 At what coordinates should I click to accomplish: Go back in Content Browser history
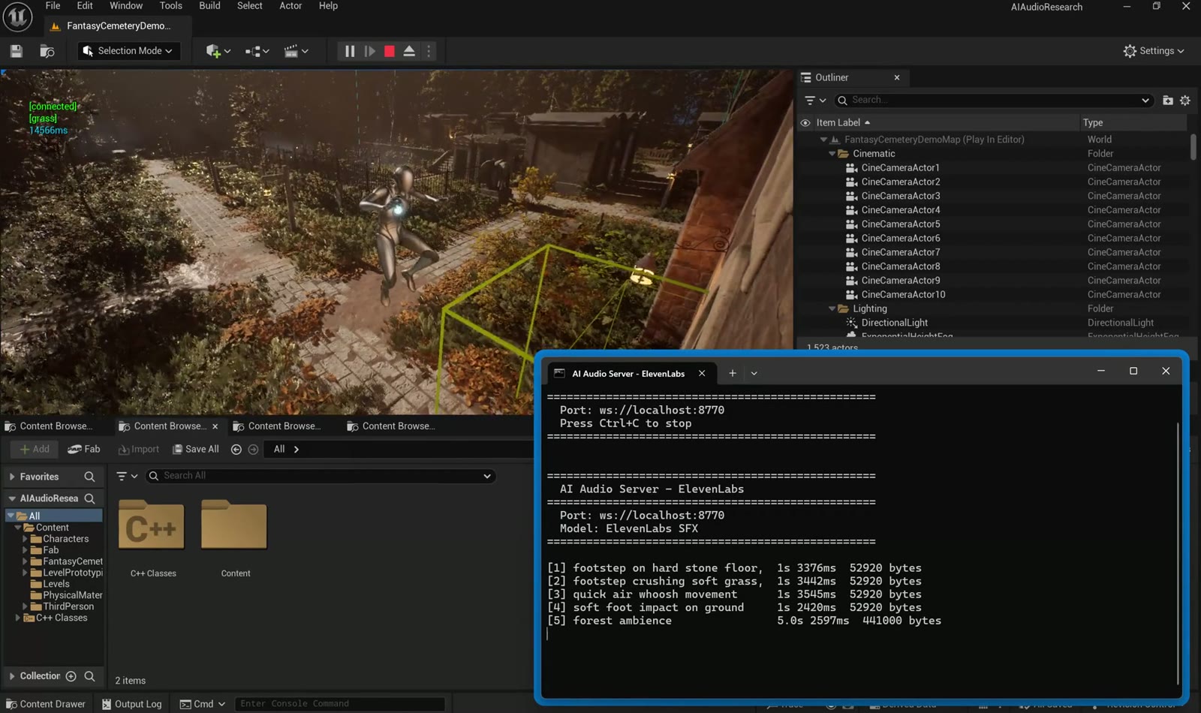coord(236,449)
